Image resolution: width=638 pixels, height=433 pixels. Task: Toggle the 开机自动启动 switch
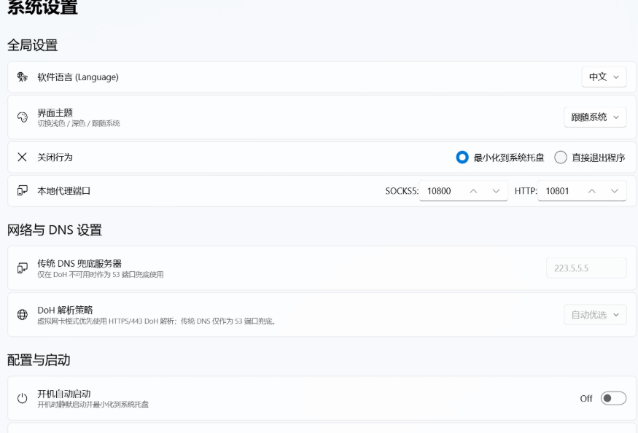click(614, 398)
